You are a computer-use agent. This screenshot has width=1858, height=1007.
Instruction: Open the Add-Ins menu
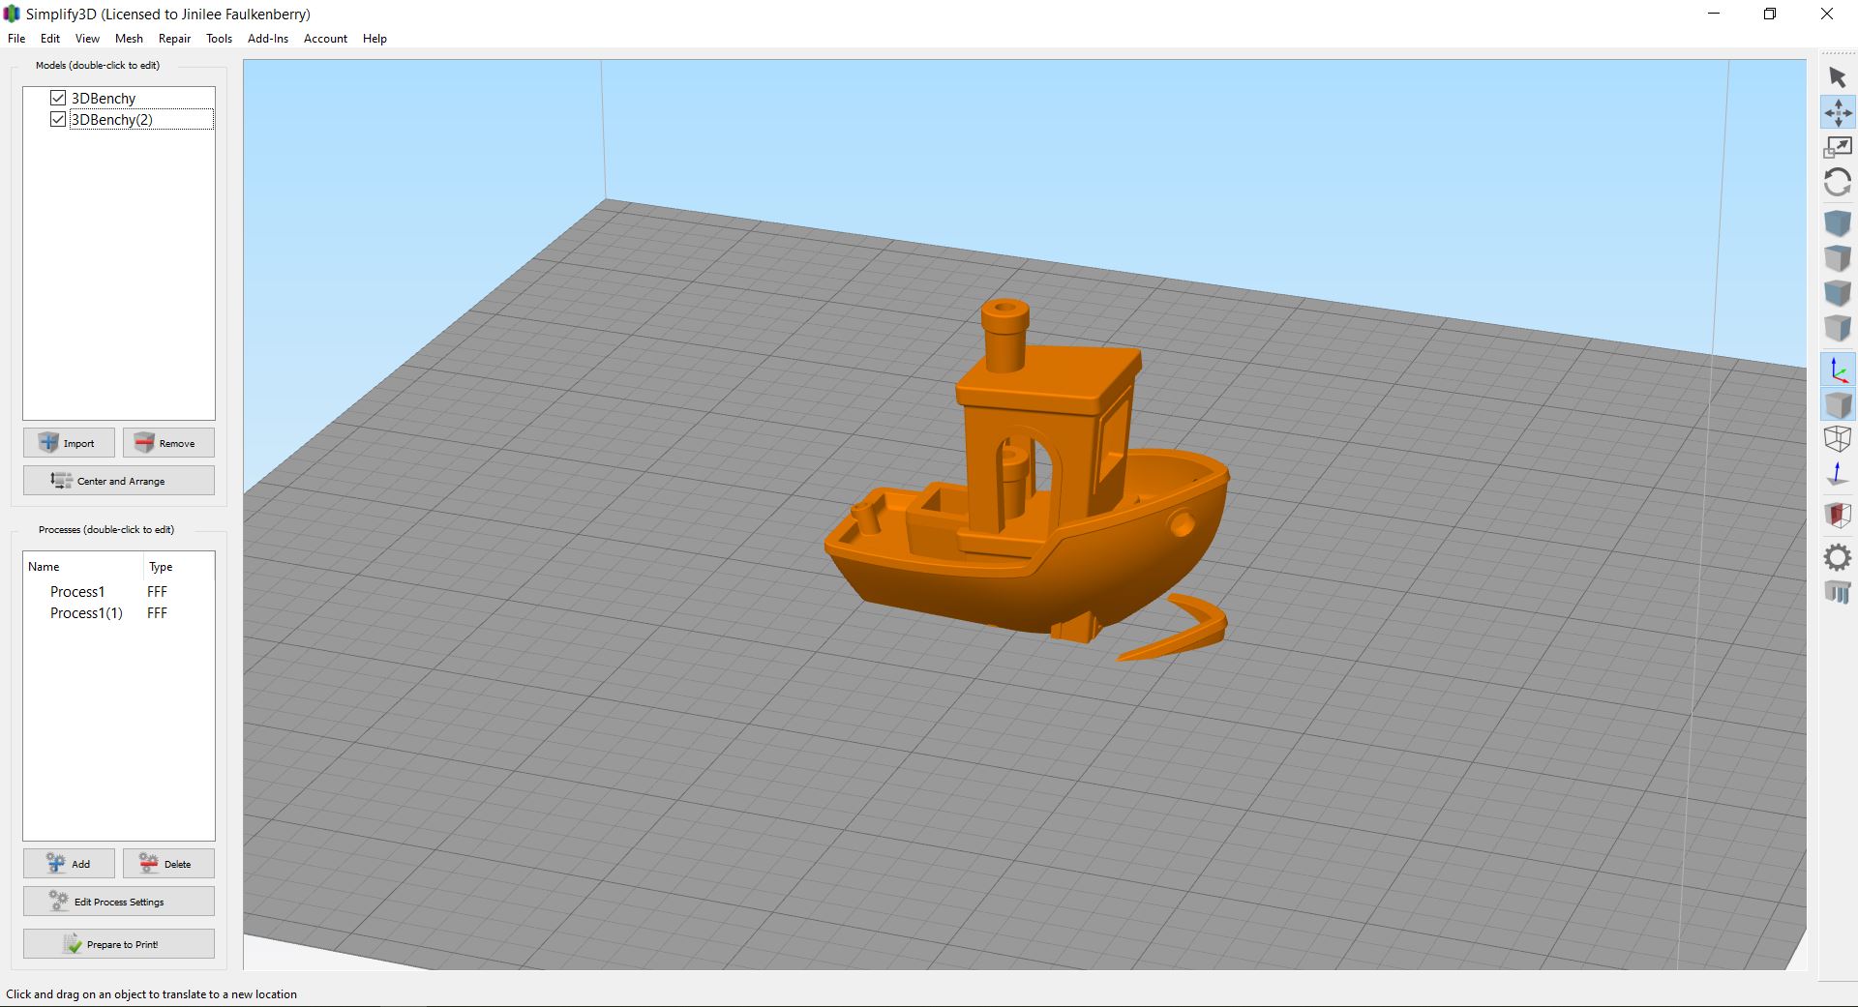268,39
